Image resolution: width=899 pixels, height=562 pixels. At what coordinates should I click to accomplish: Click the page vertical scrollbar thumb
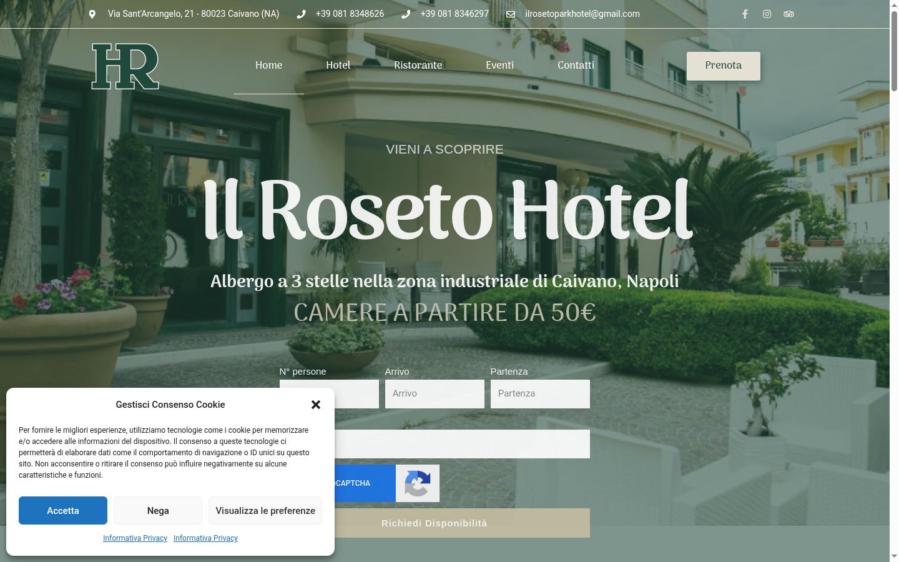(894, 51)
